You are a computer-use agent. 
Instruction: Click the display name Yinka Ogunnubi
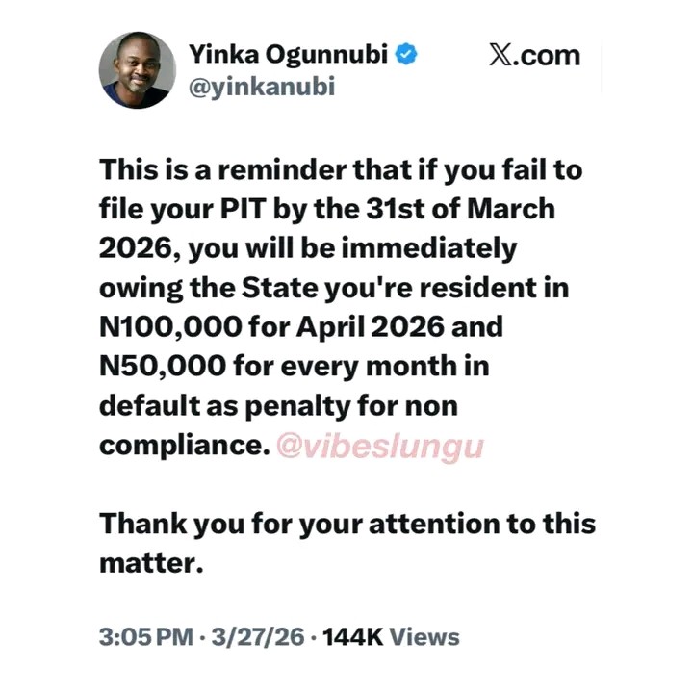click(289, 55)
